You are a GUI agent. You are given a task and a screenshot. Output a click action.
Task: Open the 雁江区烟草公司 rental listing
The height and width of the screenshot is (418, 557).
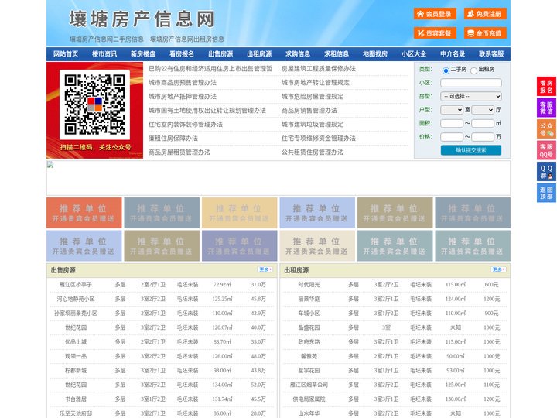[309, 385]
